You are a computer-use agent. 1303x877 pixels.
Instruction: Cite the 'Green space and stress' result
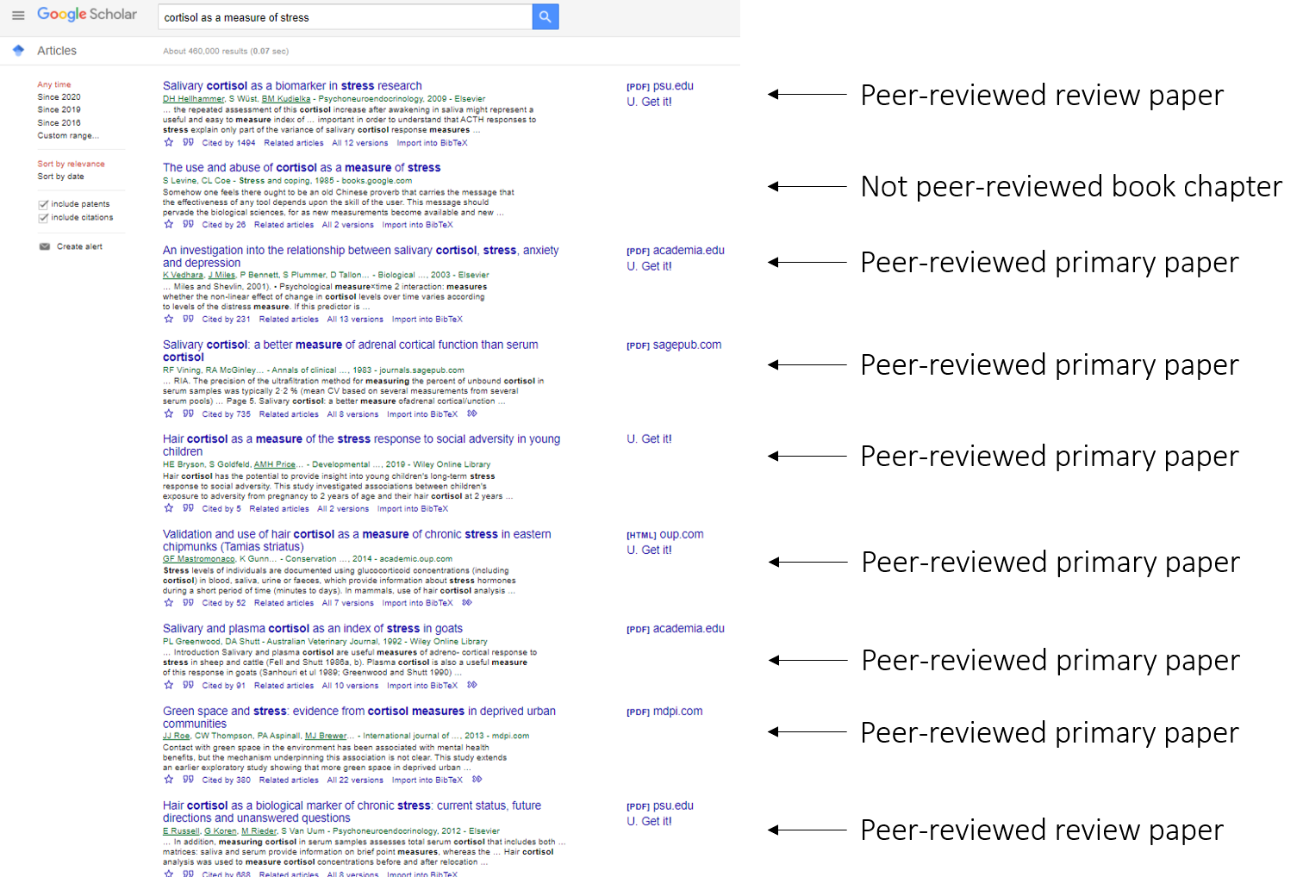tap(188, 780)
